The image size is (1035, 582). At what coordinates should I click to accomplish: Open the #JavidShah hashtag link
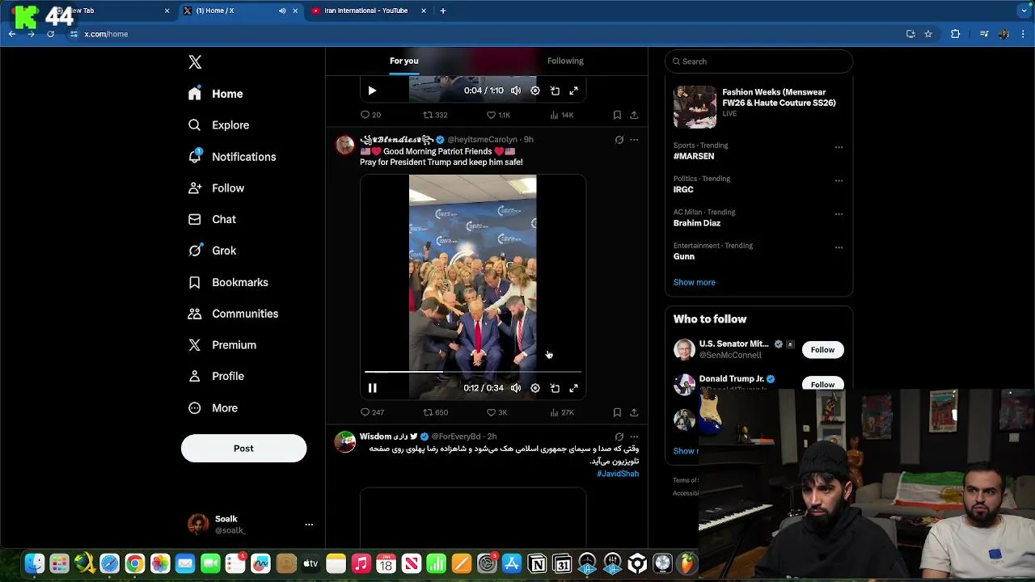pyautogui.click(x=618, y=474)
